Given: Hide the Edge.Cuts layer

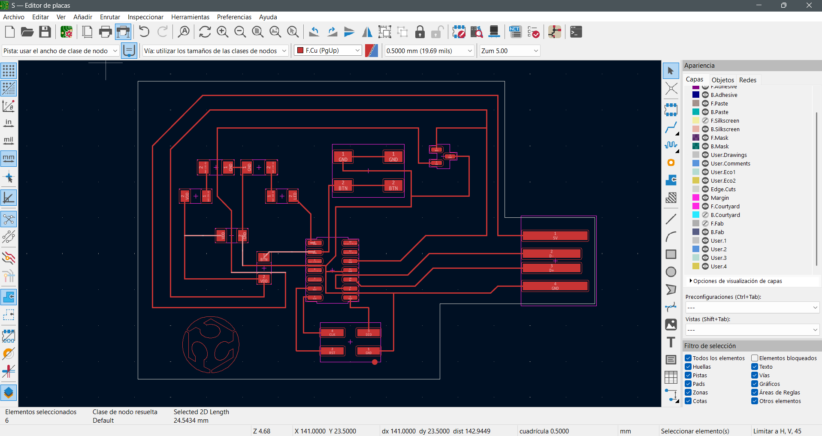Looking at the screenshot, I should [x=705, y=189].
